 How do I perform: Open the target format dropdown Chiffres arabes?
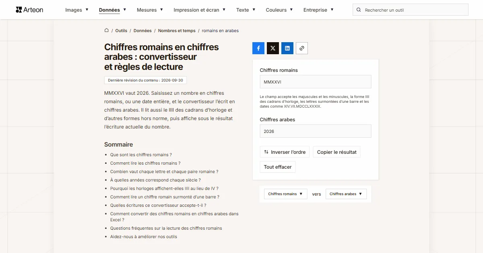(346, 194)
